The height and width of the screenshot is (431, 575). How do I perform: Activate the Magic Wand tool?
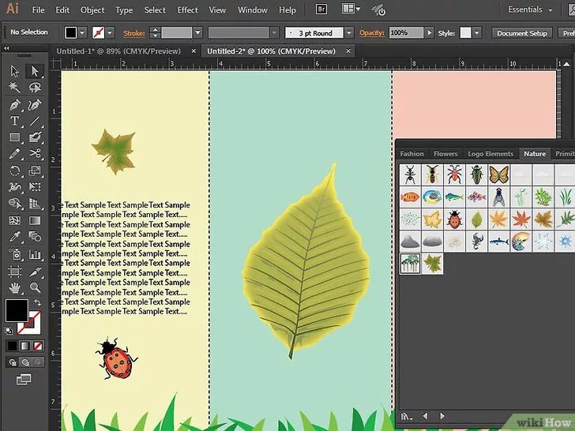click(14, 88)
